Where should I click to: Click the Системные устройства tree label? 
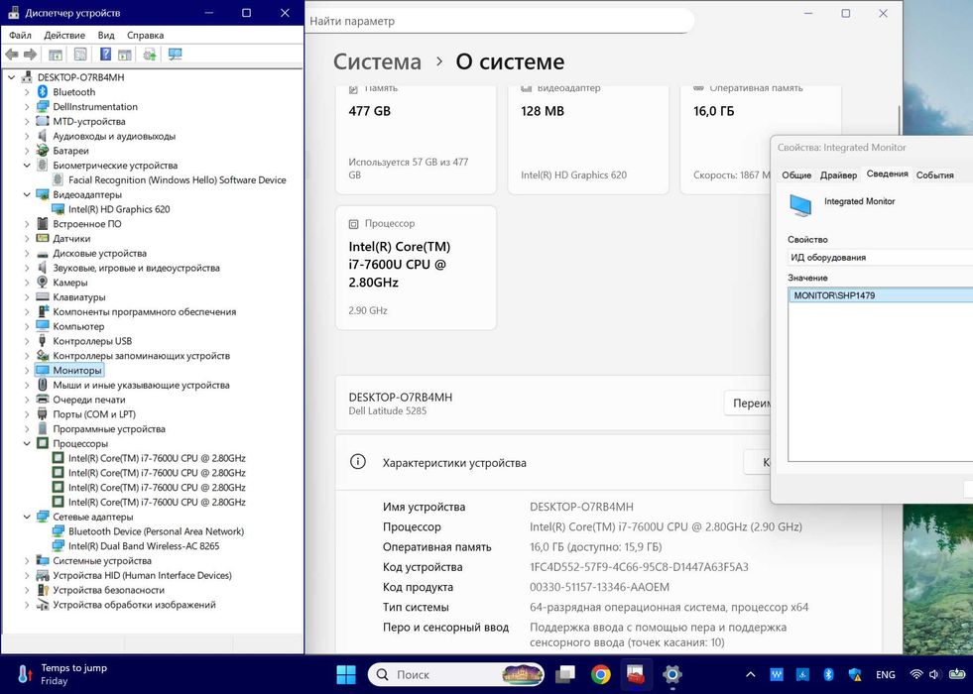tap(102, 561)
